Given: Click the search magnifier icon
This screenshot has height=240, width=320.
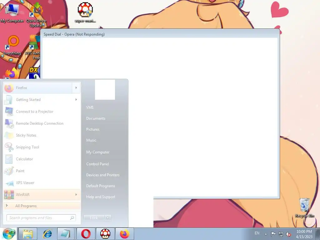Looking at the screenshot, I should tap(72, 218).
